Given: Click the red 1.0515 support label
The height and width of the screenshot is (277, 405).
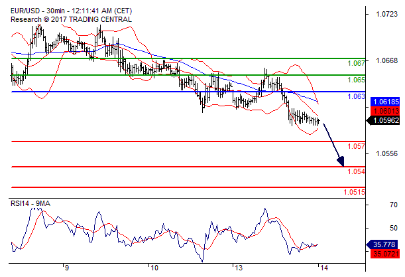Looking at the screenshot, I should click(x=355, y=192).
